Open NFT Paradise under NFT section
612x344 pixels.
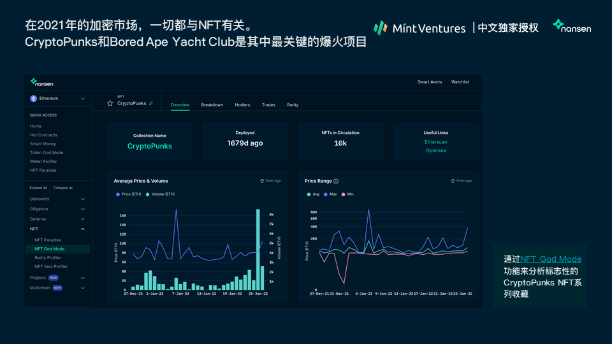coord(48,240)
